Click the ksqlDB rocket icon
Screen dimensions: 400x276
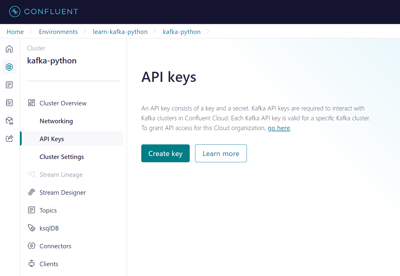(32, 228)
